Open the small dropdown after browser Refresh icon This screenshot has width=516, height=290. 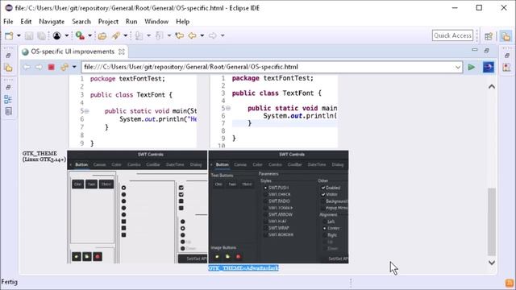click(x=74, y=67)
